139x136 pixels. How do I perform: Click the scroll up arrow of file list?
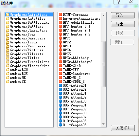[x=103, y=15]
